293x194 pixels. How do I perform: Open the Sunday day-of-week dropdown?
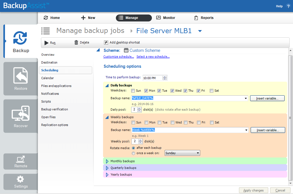(x=182, y=153)
